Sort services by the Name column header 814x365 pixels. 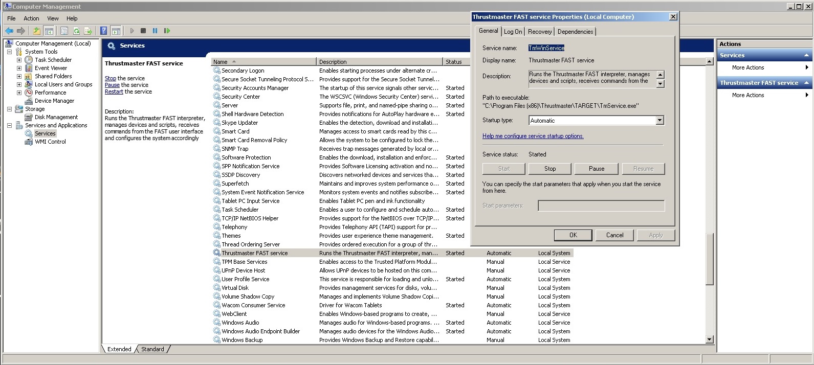[x=264, y=62]
